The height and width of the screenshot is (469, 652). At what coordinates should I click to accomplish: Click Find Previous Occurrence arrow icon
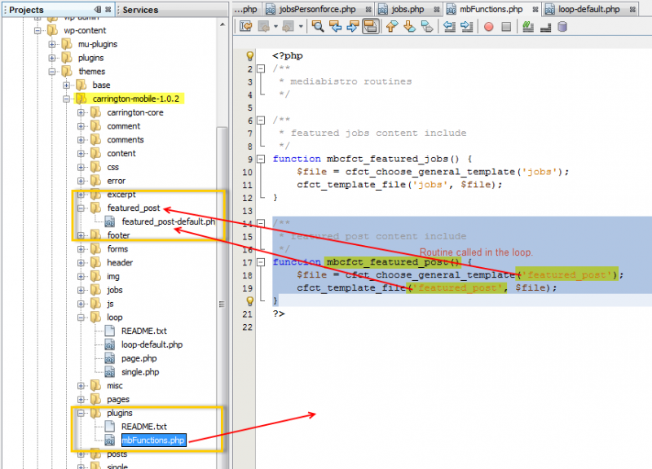pos(335,27)
